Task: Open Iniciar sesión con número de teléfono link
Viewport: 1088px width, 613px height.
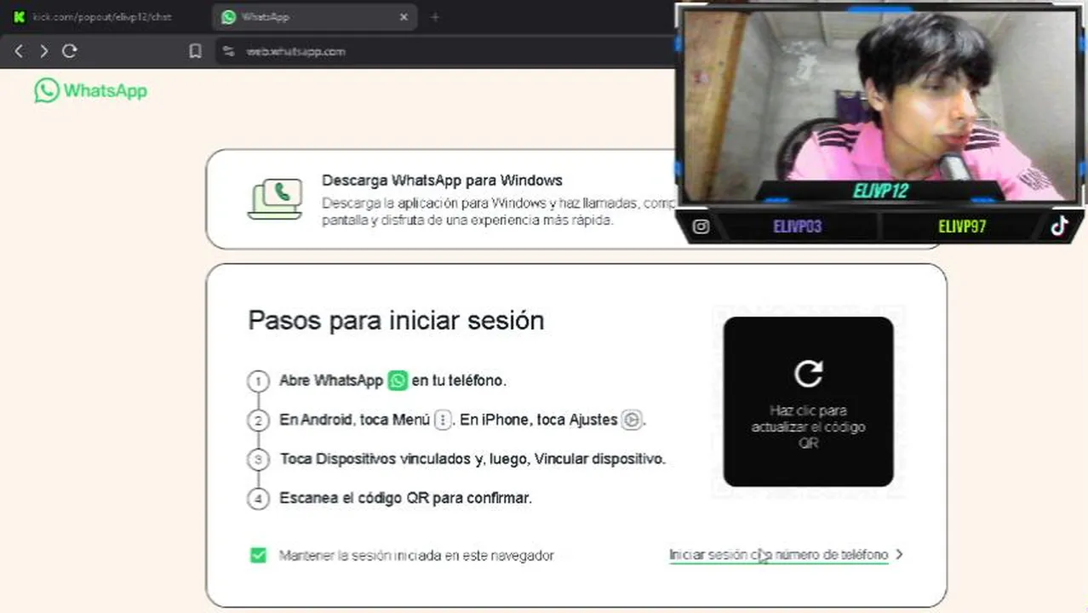Action: click(778, 555)
